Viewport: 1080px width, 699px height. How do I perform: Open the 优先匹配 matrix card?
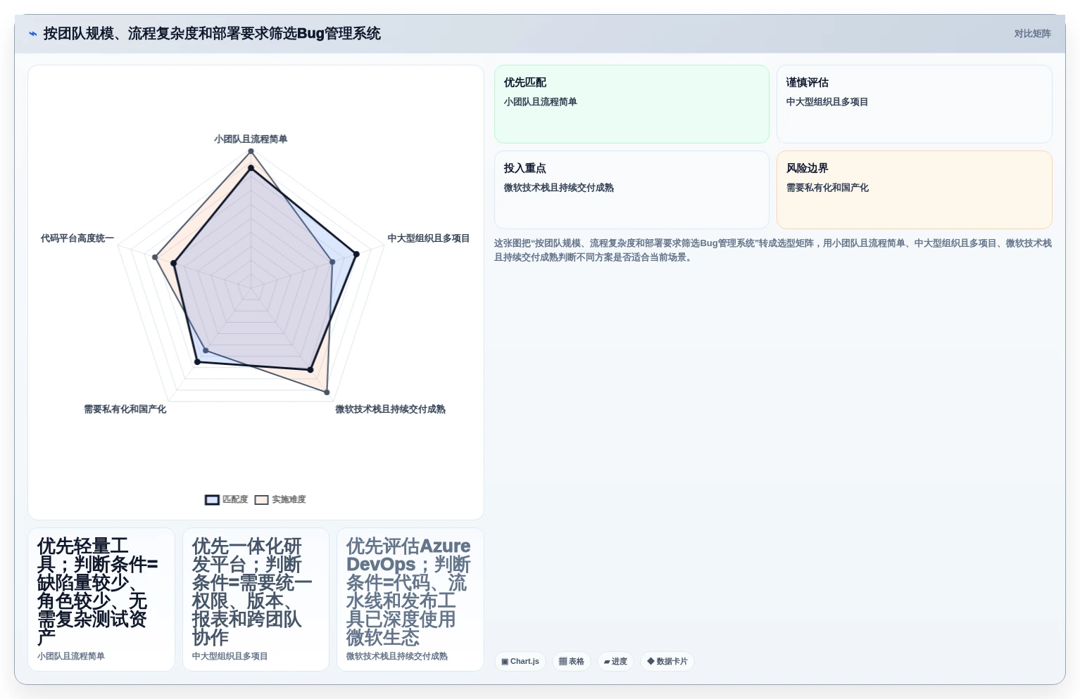(x=632, y=104)
